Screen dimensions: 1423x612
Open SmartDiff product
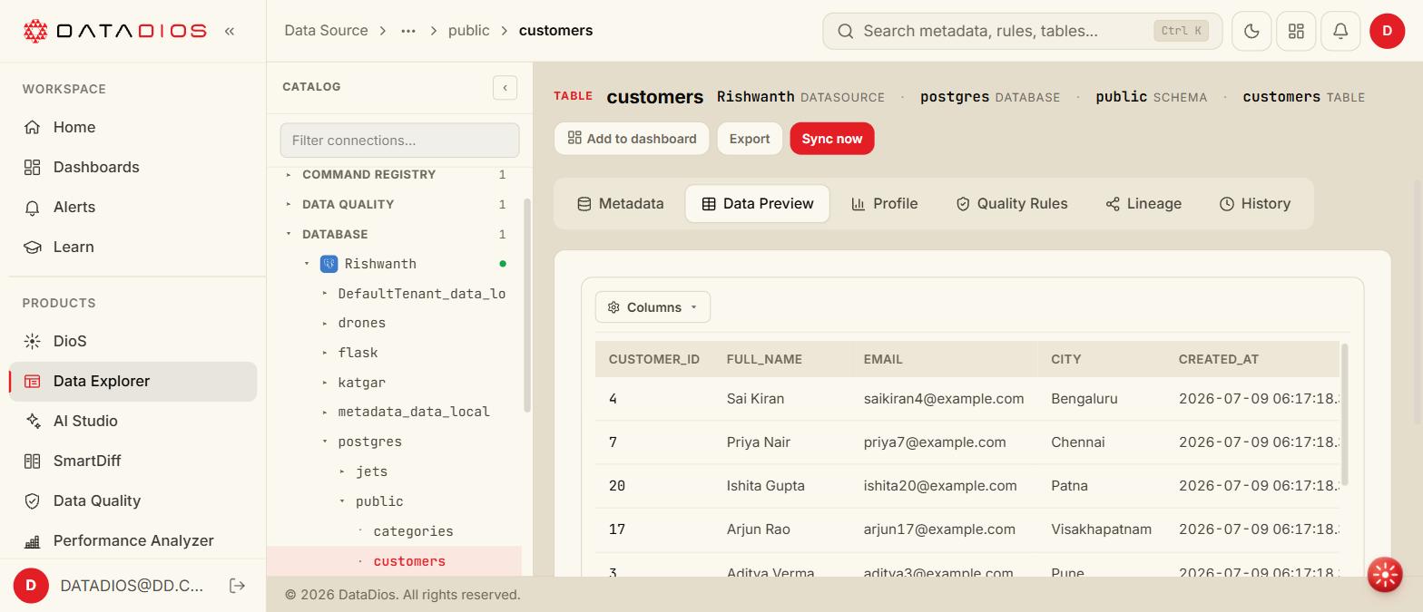(132, 461)
